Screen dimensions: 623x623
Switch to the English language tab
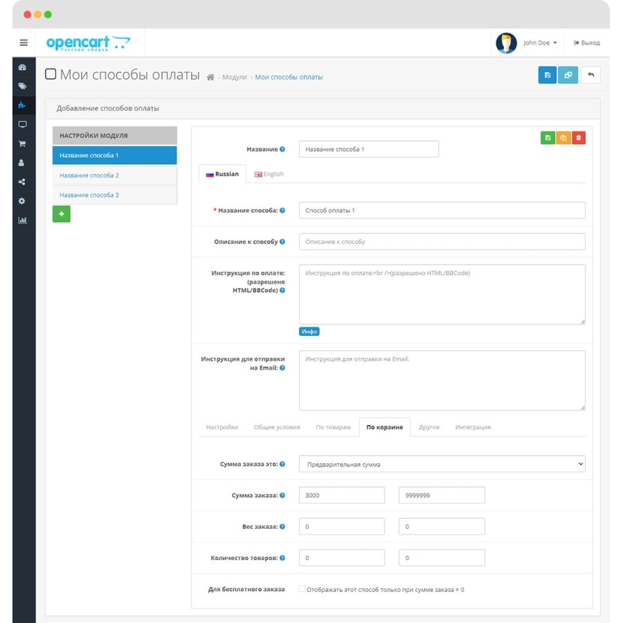269,174
